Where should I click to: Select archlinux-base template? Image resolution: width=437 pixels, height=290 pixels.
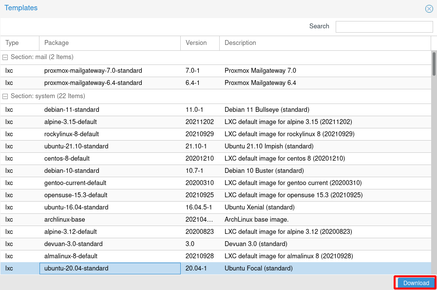pos(64,220)
